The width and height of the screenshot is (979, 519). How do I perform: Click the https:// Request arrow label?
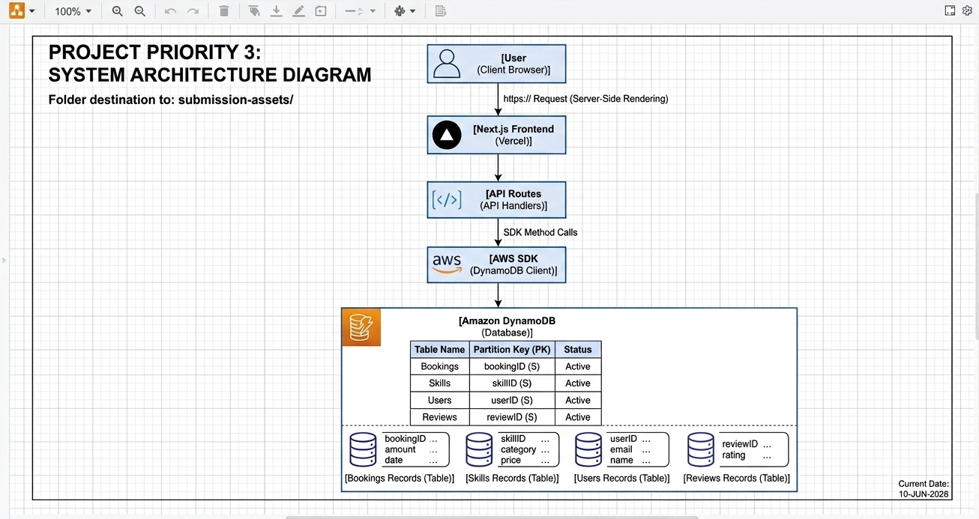point(585,99)
